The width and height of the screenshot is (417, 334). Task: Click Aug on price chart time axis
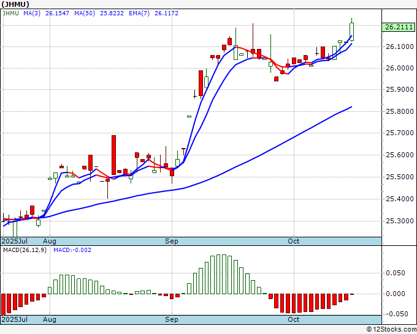(50, 241)
